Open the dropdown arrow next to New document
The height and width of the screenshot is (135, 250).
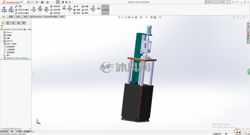[x=34, y=2]
